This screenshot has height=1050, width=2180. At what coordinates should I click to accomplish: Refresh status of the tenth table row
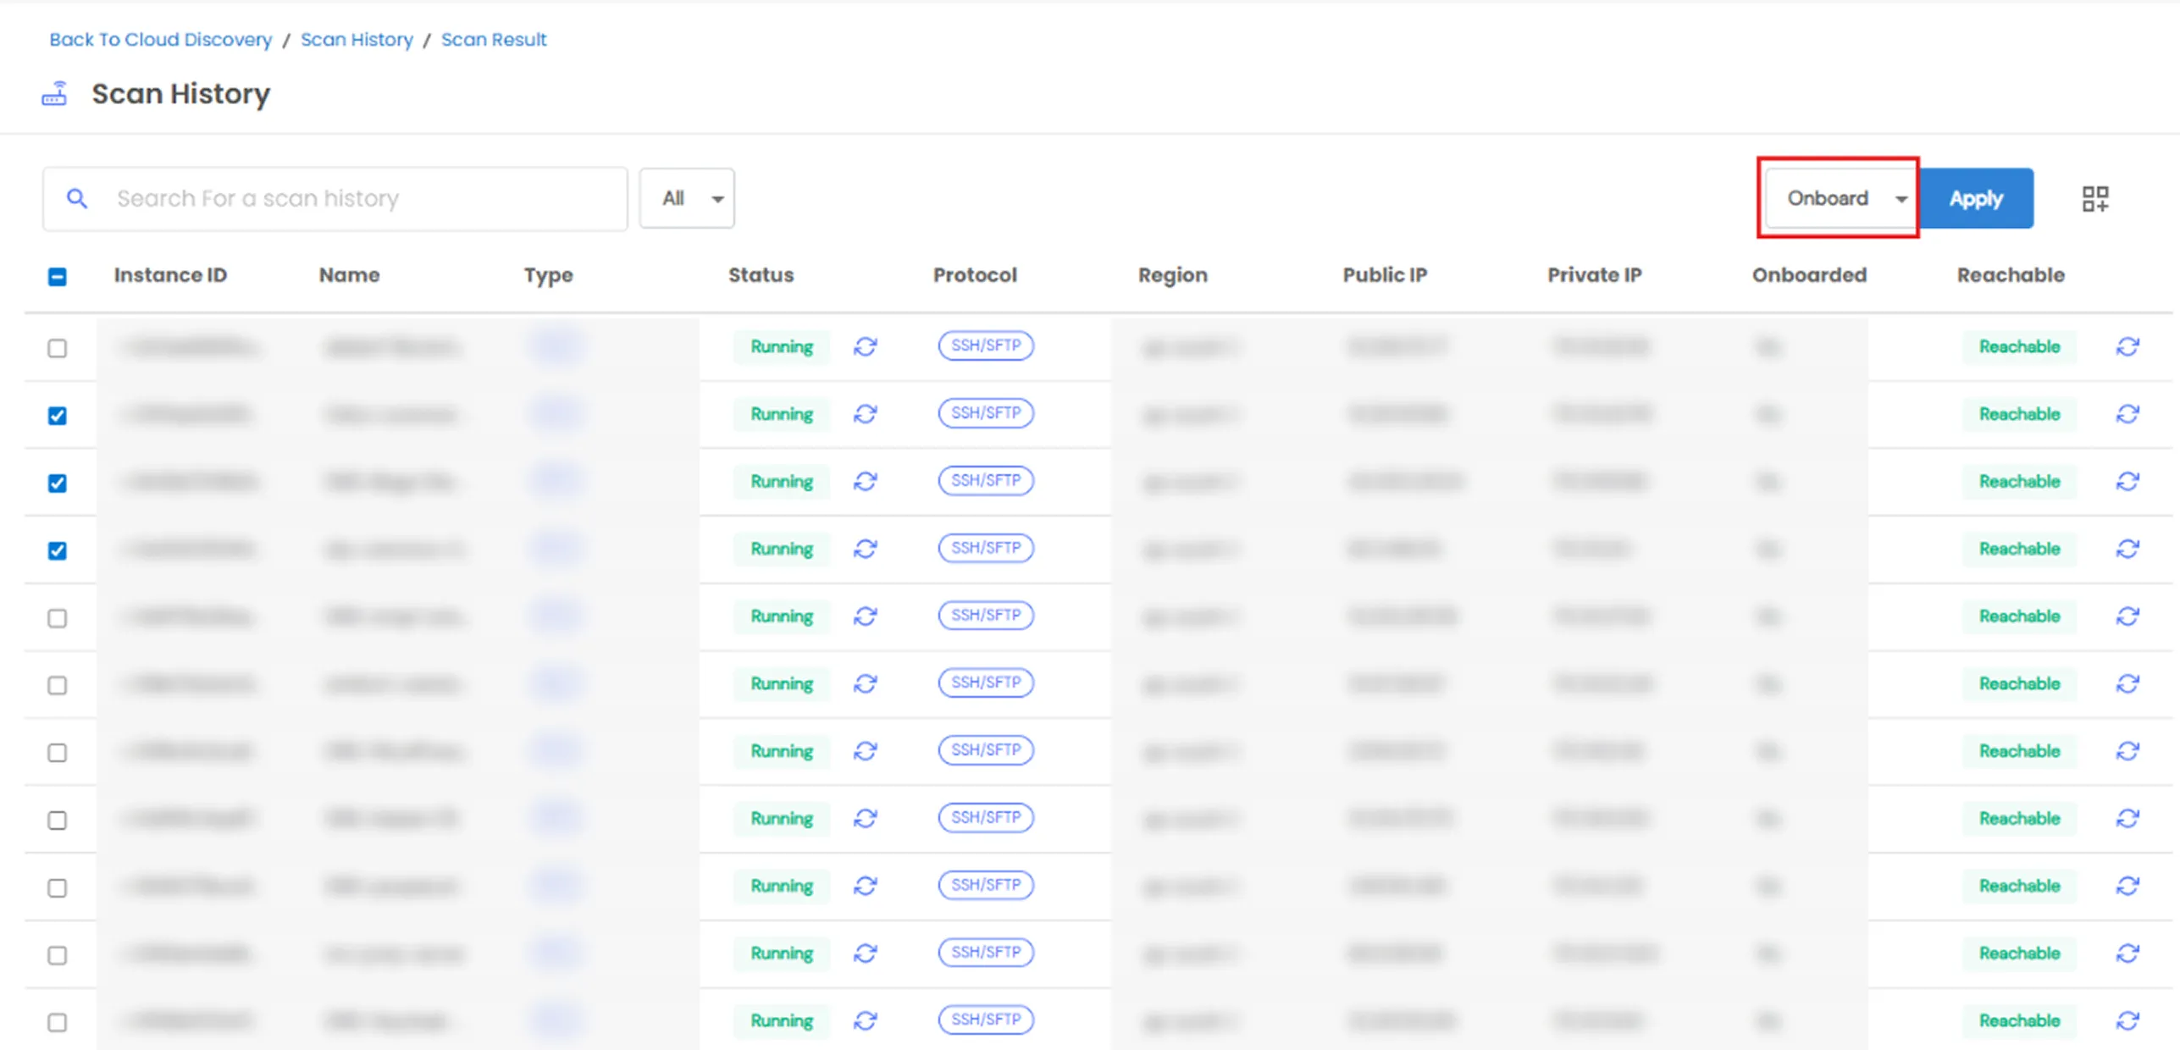[865, 953]
